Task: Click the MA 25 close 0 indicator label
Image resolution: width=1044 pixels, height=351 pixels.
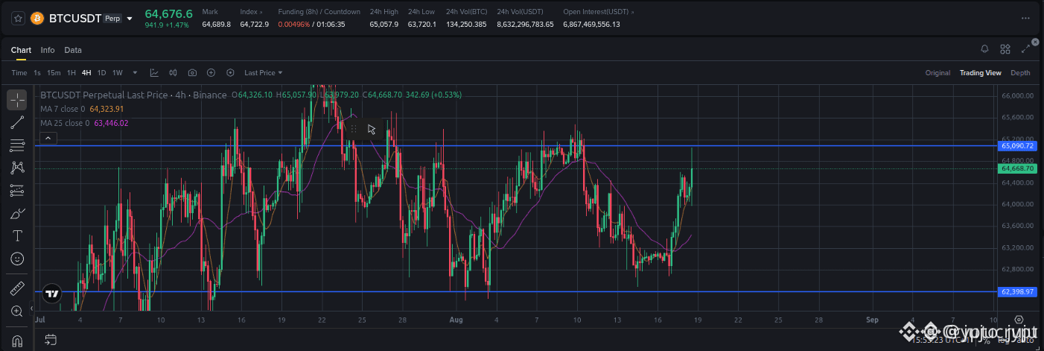Action: [x=65, y=123]
